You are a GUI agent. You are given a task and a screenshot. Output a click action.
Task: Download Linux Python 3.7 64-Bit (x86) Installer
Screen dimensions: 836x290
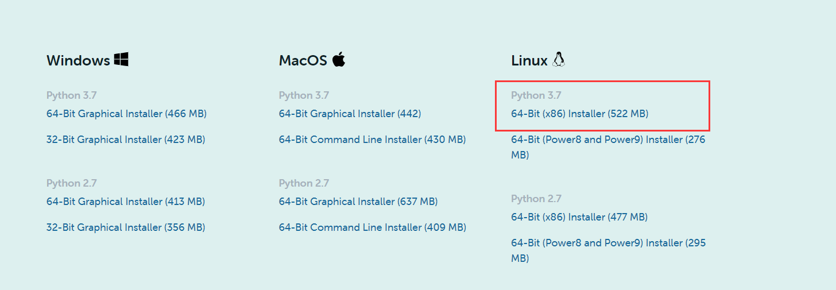click(x=579, y=114)
